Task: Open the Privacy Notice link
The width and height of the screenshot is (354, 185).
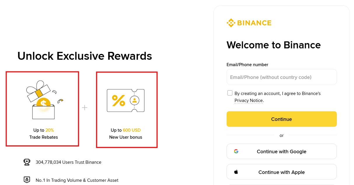Action: [x=248, y=100]
